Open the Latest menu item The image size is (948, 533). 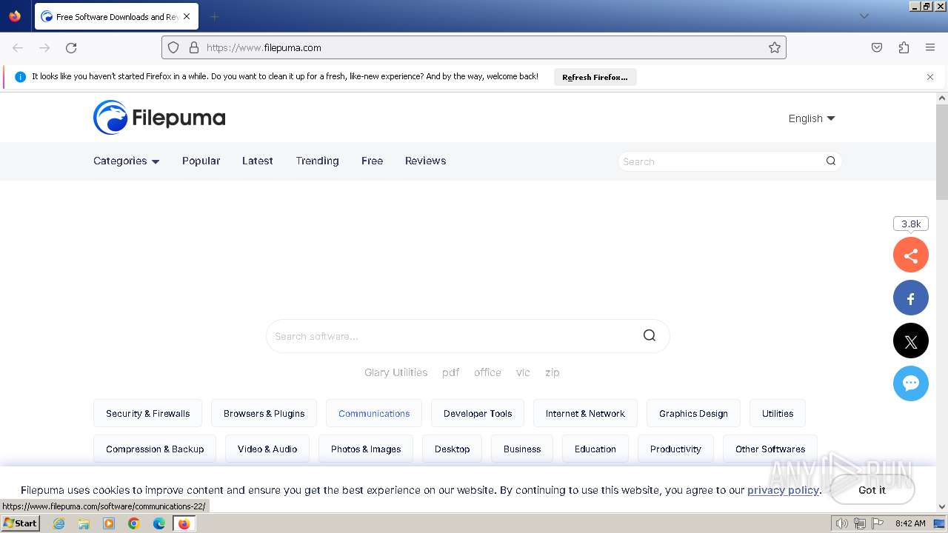coord(258,161)
